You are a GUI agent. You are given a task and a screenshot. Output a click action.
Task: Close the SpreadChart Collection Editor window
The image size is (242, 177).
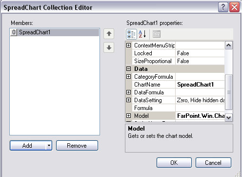pyautogui.click(x=234, y=7)
